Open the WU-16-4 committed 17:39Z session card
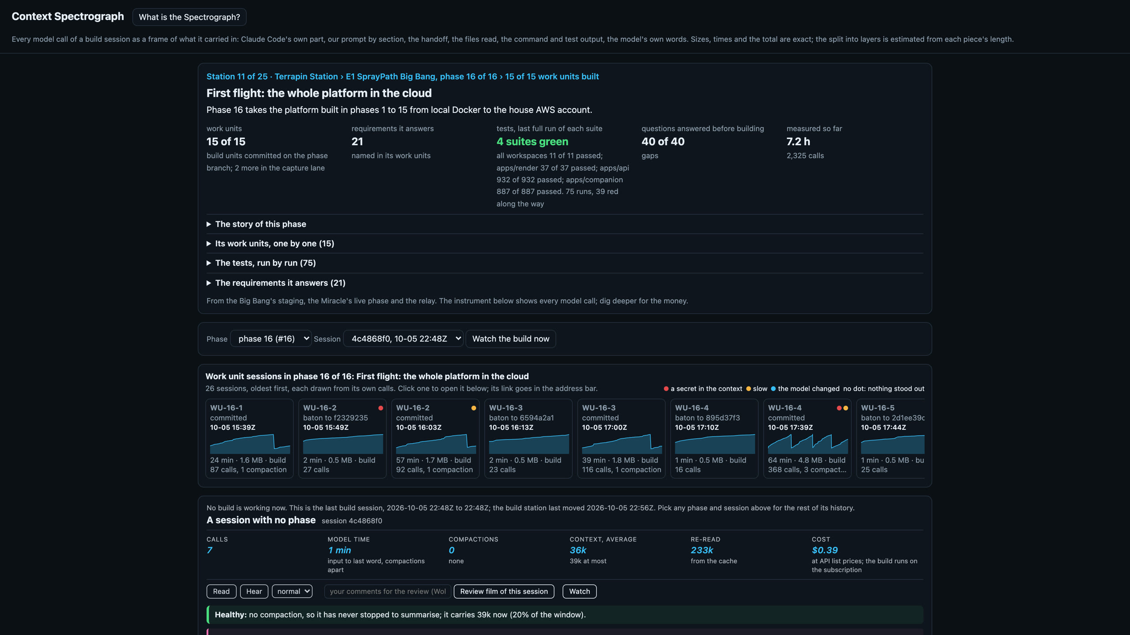This screenshot has width=1130, height=635. pos(807,438)
